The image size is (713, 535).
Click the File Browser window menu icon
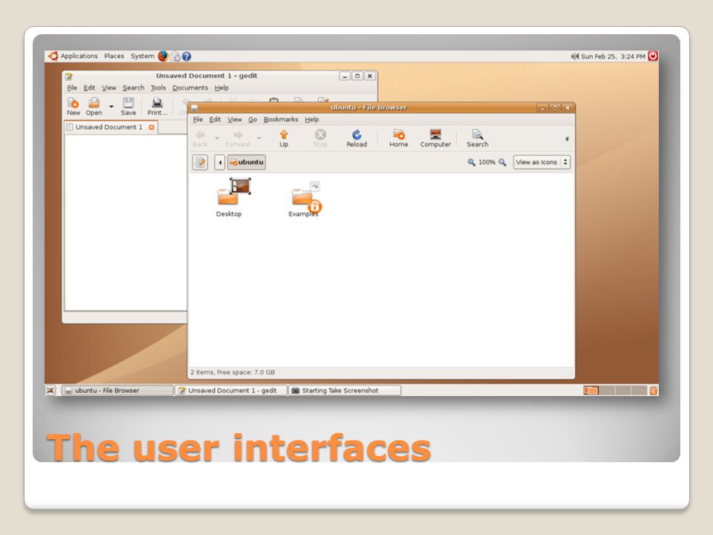click(x=194, y=108)
